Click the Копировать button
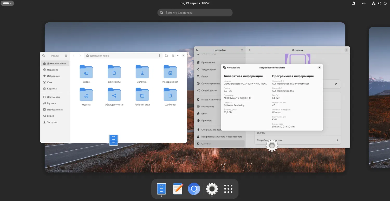 [231, 67]
